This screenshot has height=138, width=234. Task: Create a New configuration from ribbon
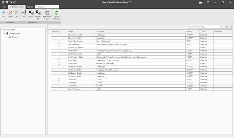pyautogui.click(x=24, y=13)
